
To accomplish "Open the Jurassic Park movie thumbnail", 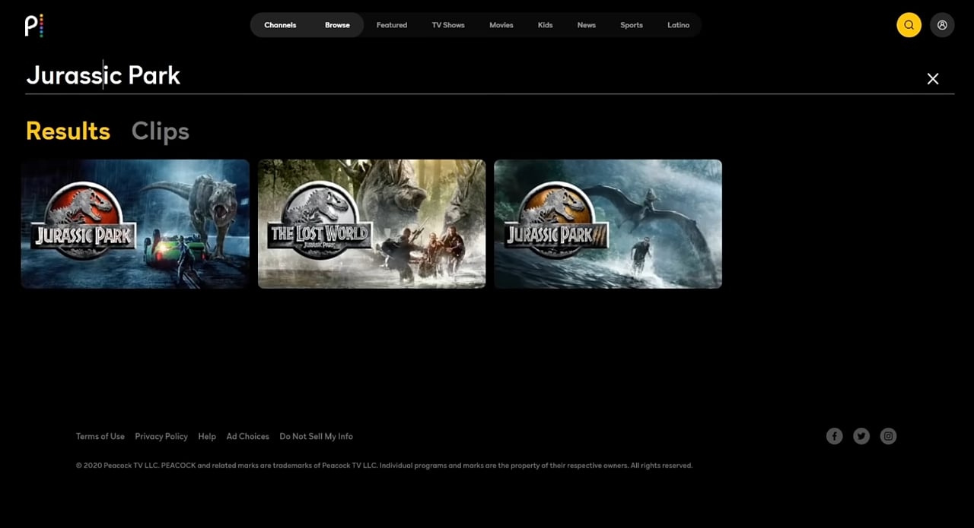I will click(135, 224).
